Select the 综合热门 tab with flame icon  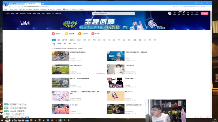56,34
